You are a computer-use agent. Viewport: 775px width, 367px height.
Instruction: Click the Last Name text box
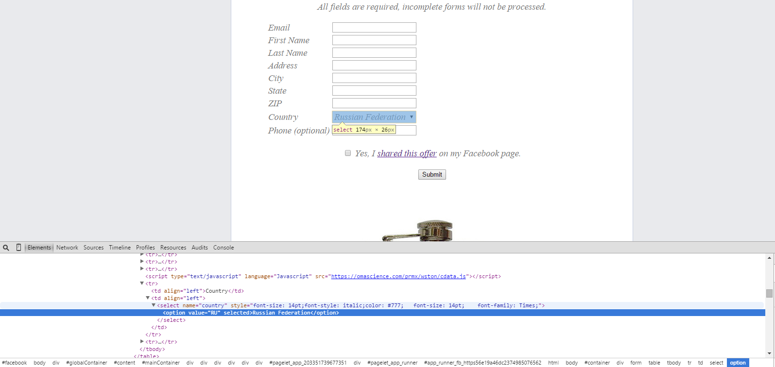374,53
